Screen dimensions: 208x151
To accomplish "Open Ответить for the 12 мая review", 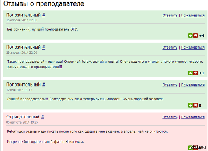I will pyautogui.click(x=170, y=85).
